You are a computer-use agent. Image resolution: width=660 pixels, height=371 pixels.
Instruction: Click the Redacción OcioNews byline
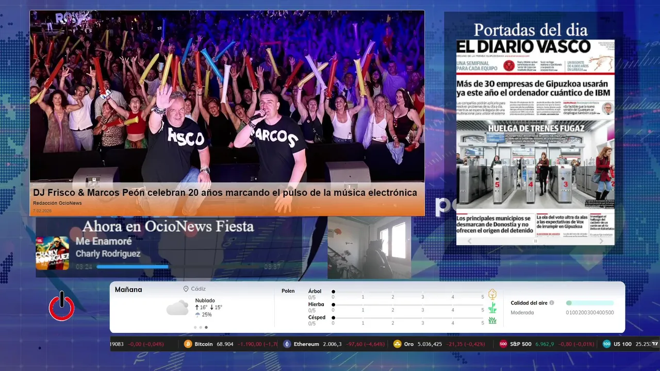pos(57,203)
